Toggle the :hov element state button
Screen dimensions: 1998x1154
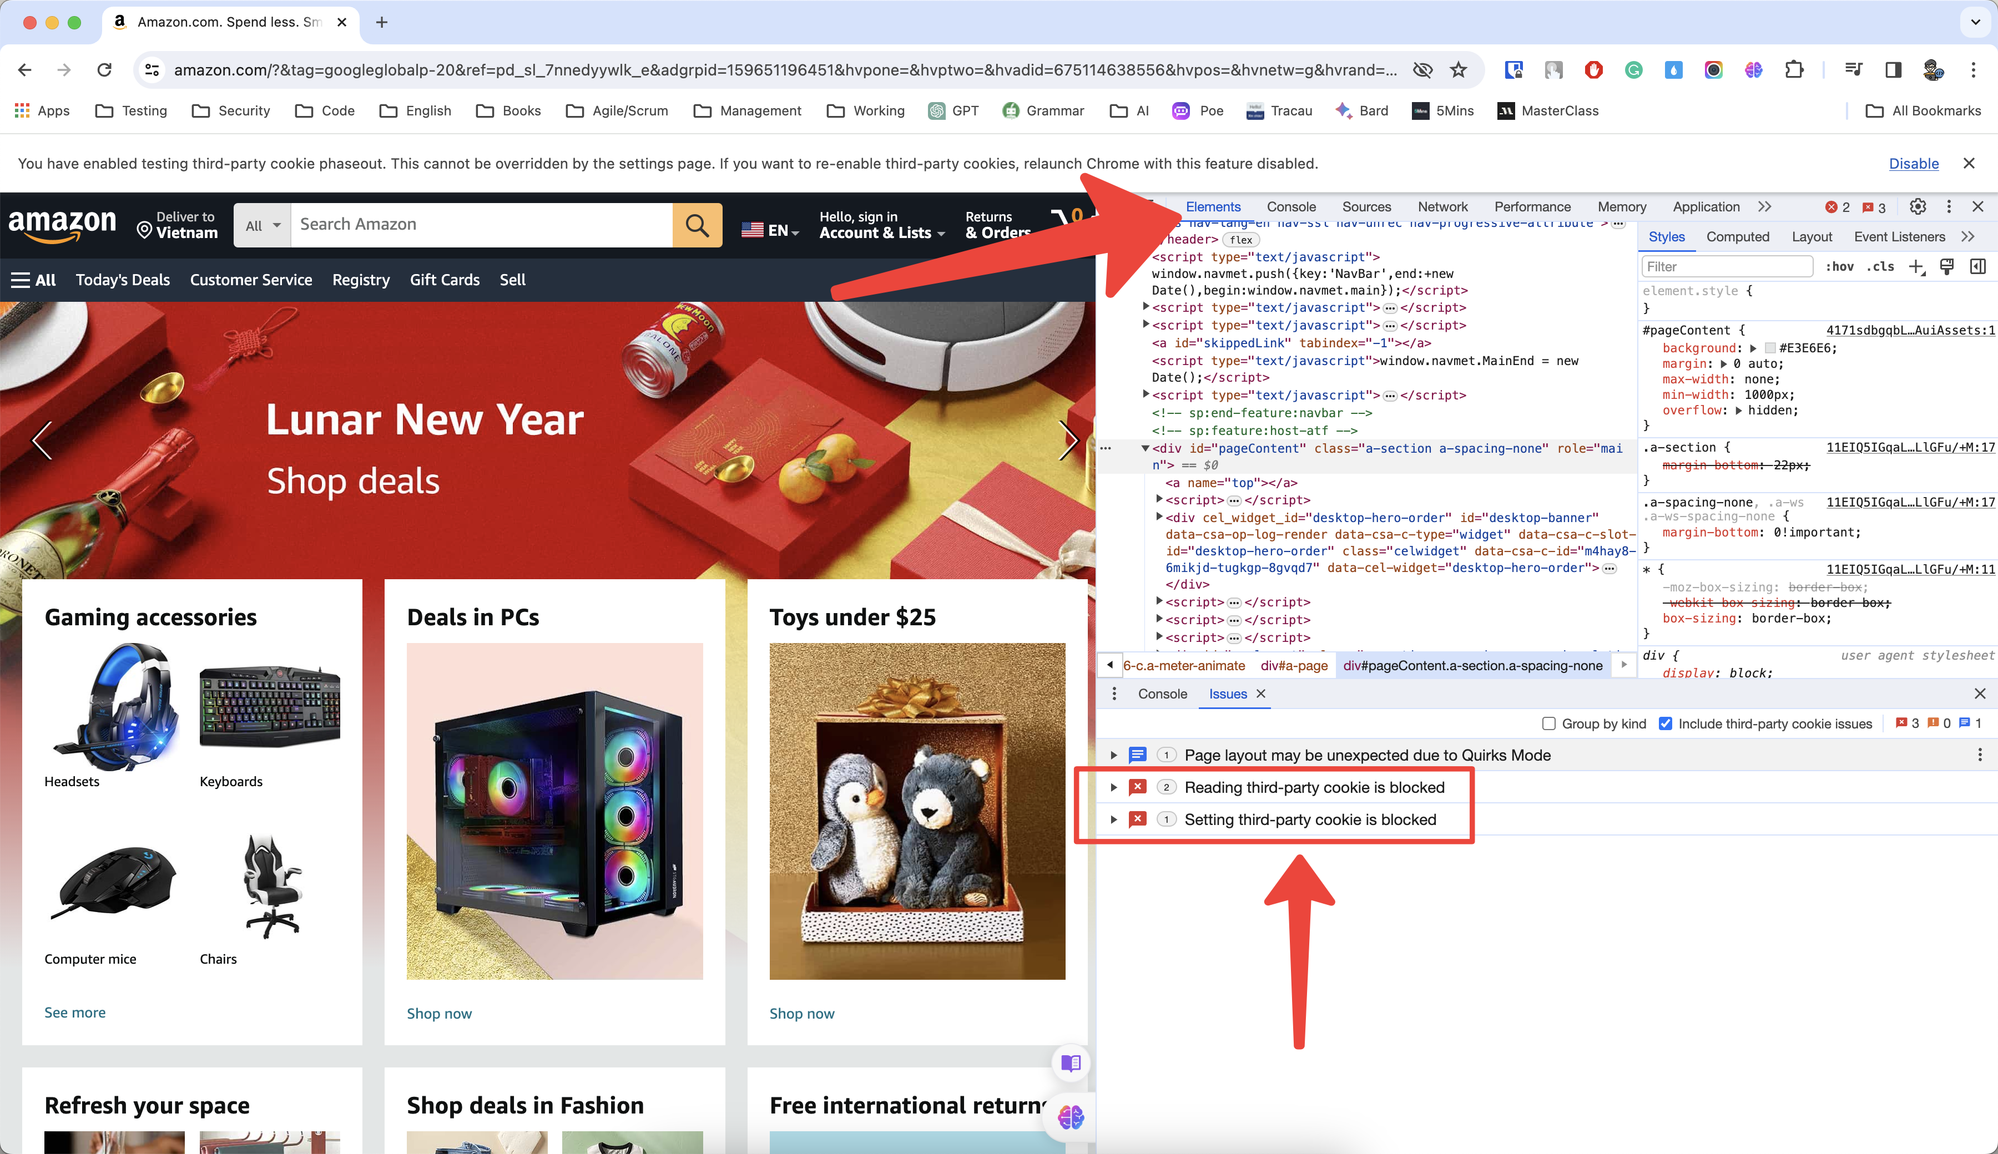tap(1840, 266)
